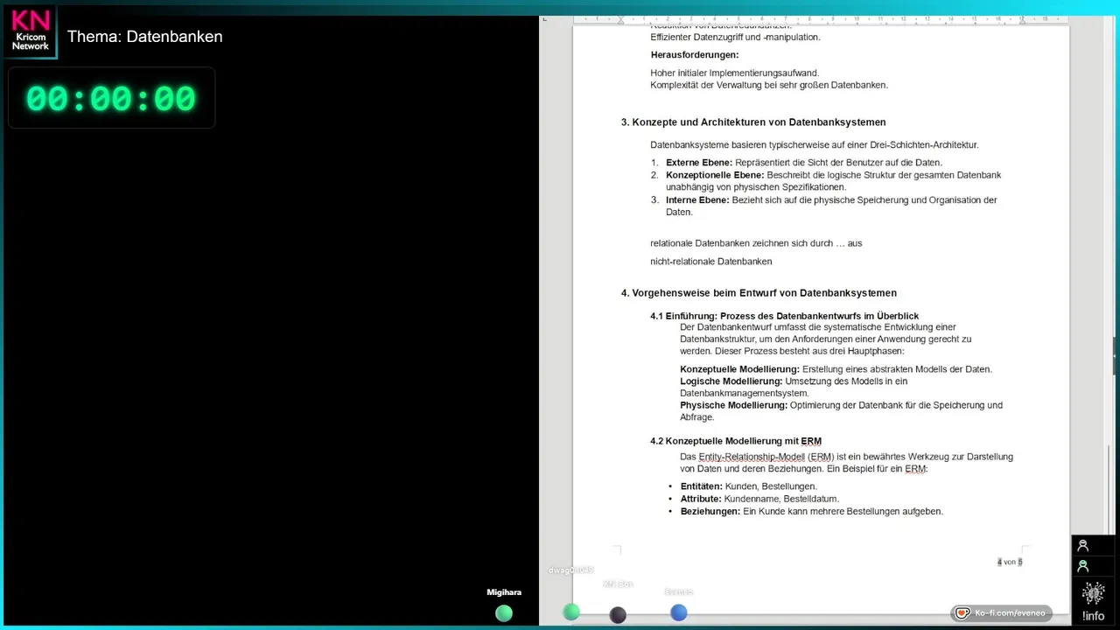Click the 'Physische Modellierung:' bold term
1120x630 pixels.
733,405
